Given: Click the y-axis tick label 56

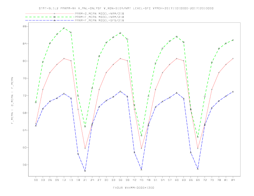Looking at the screenshot, I should 25,165.
